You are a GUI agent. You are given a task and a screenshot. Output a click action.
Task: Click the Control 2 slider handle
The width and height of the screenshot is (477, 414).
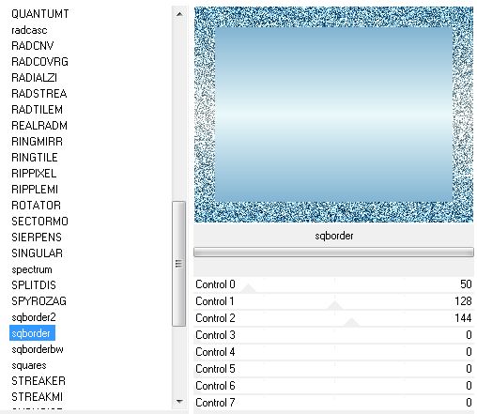click(x=351, y=322)
